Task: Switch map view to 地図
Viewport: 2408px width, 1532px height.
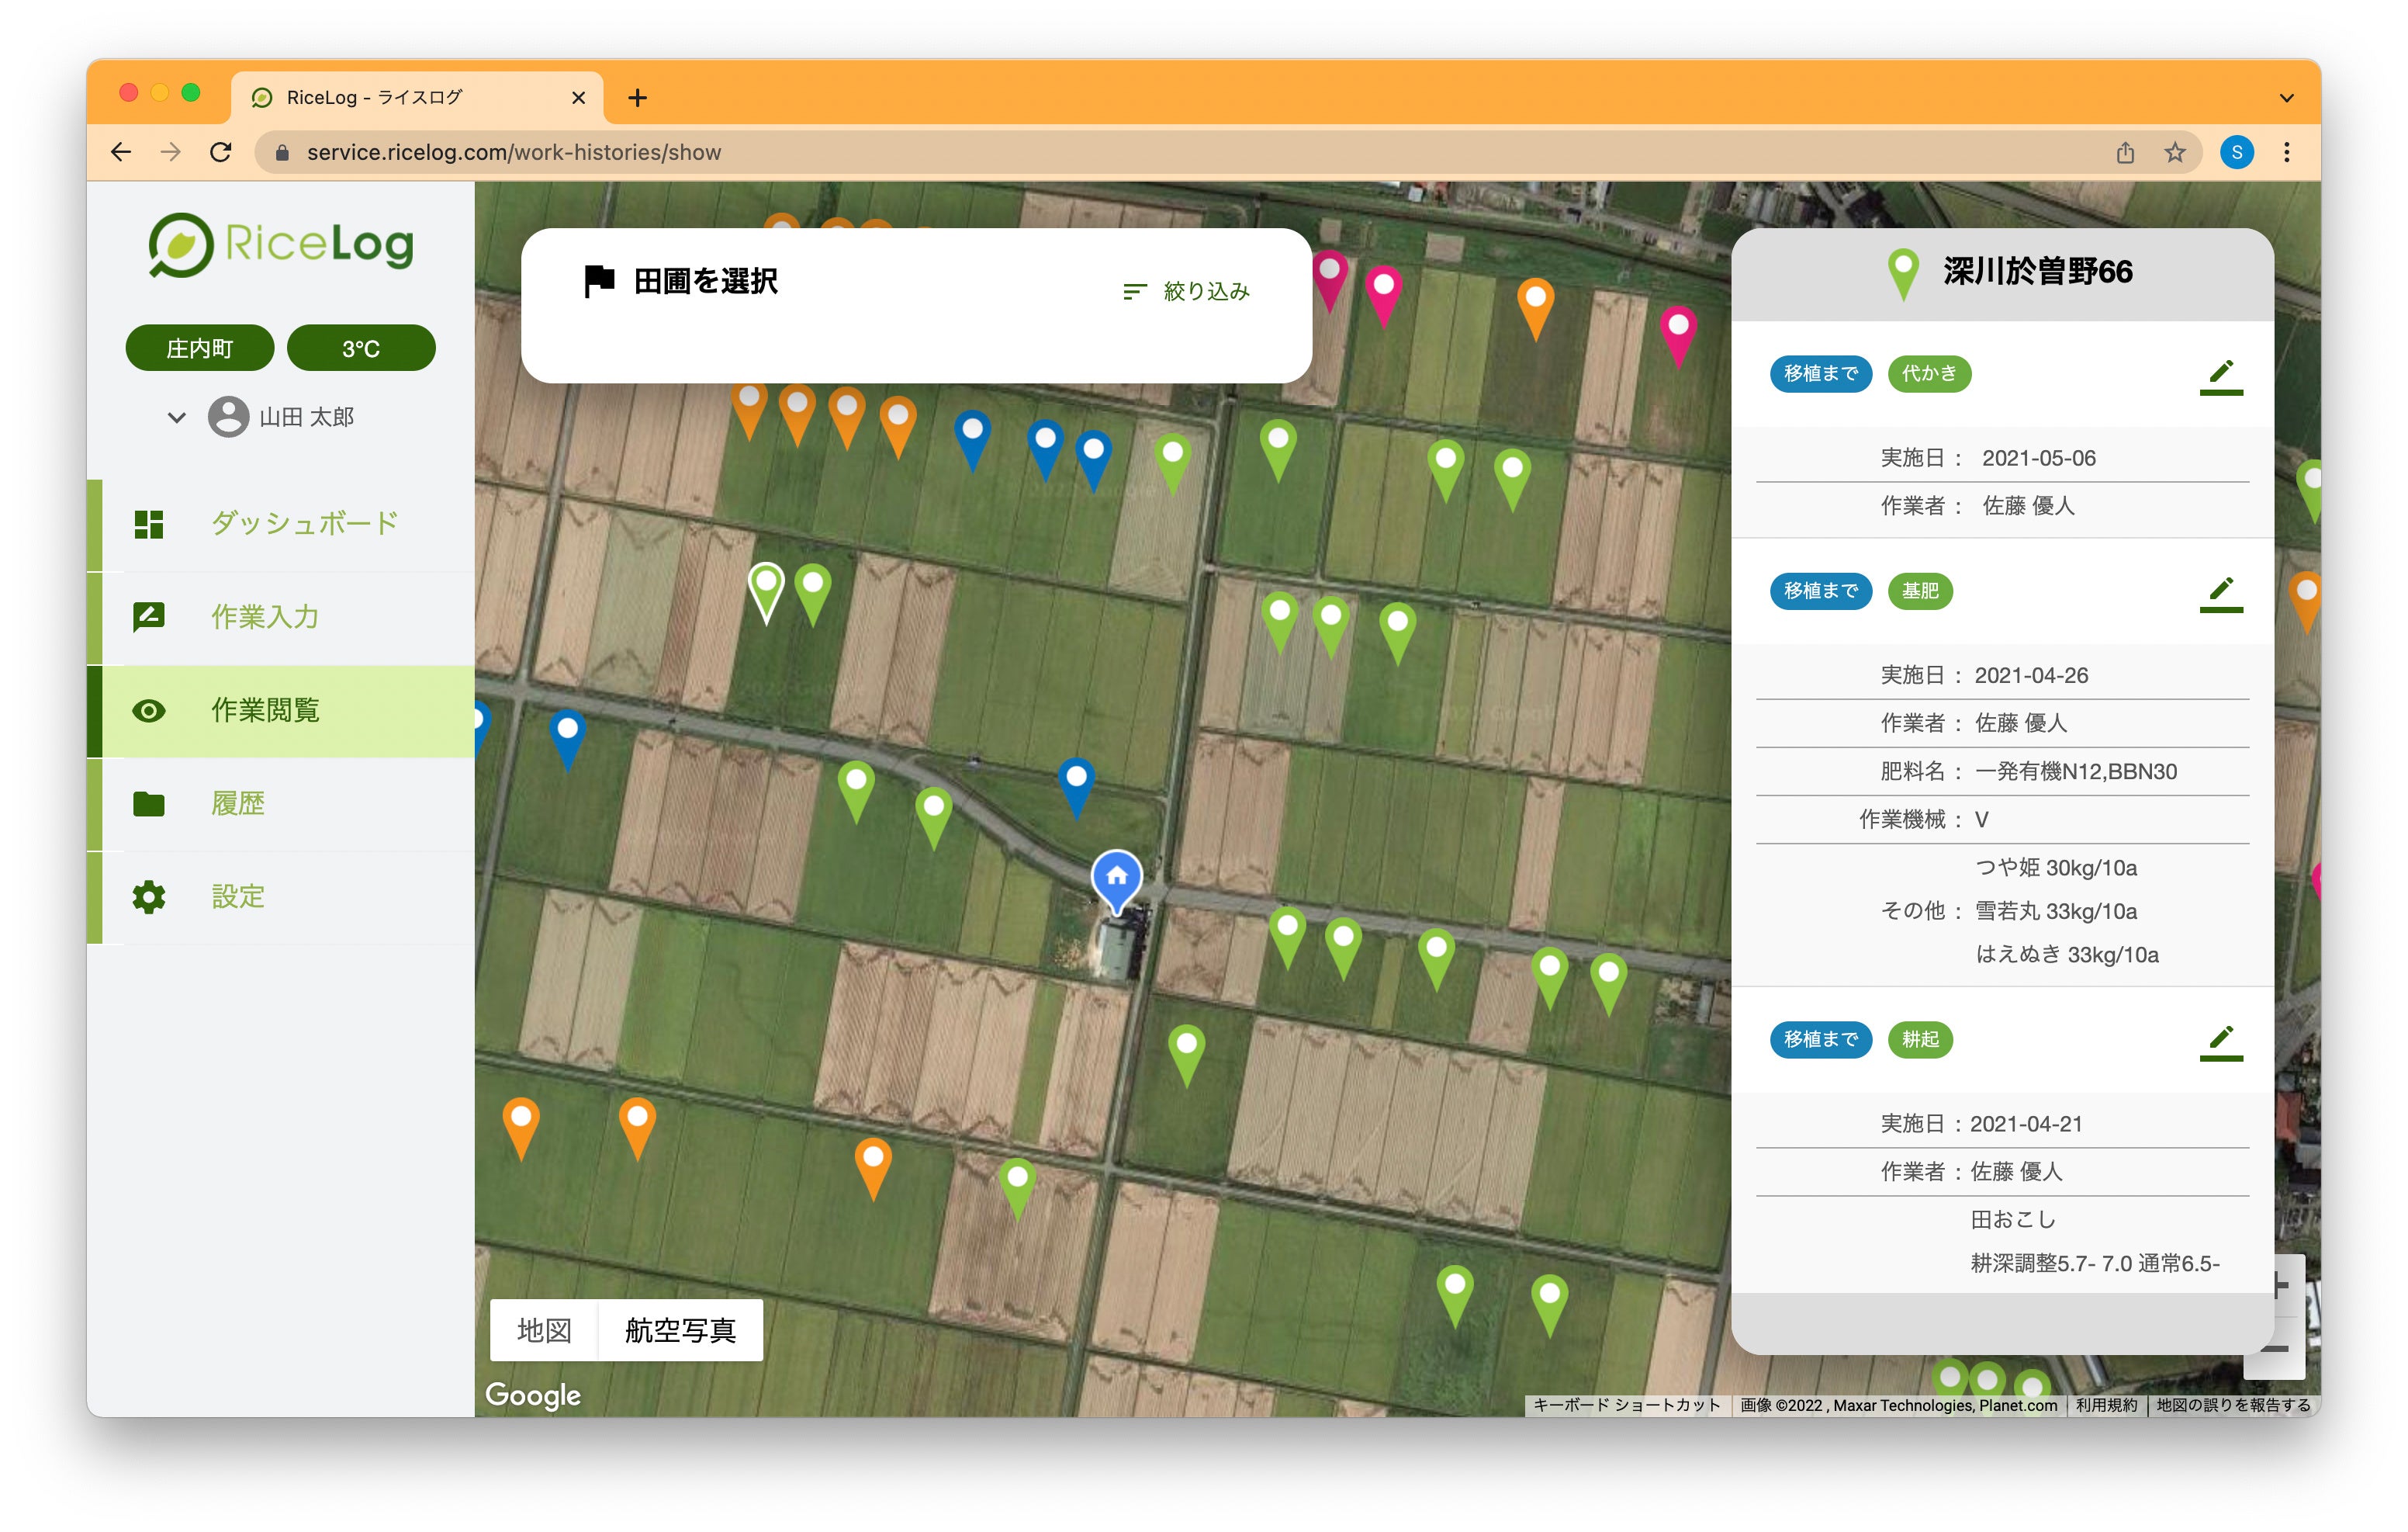Action: tap(544, 1330)
